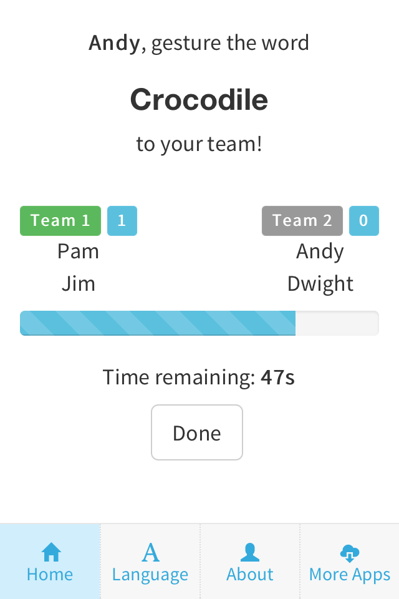Tap Team 2's score badge showing 0

364,221
